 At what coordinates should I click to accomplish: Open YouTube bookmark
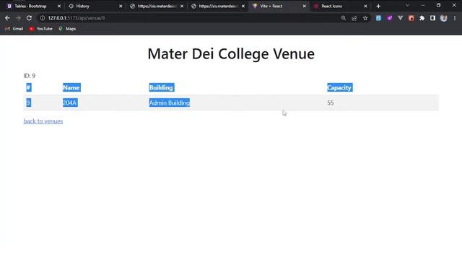(x=40, y=29)
